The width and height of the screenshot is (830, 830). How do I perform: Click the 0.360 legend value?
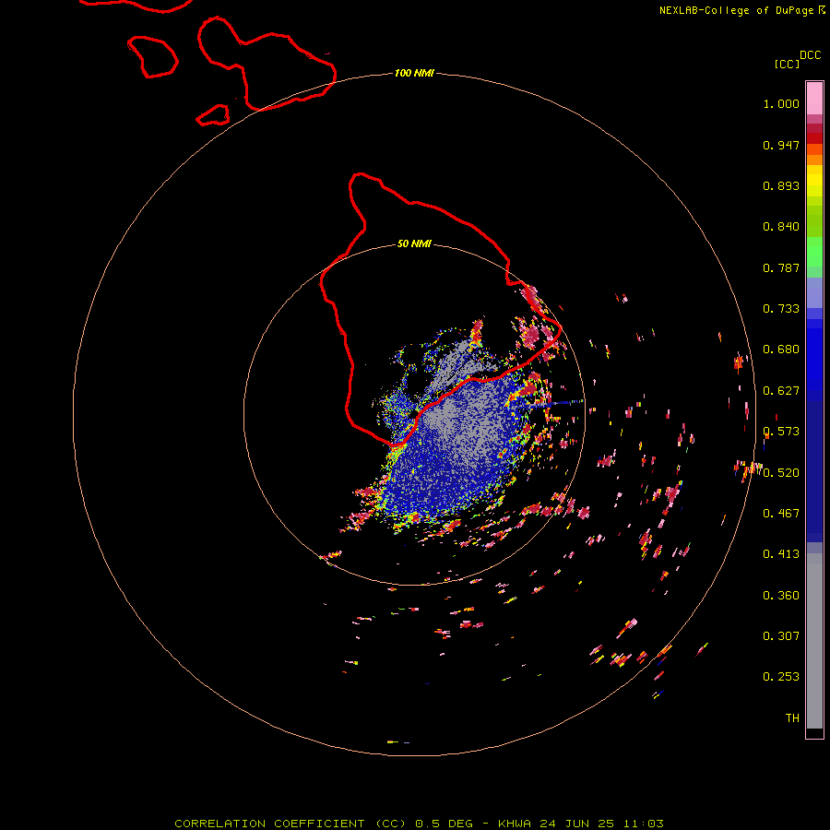[x=781, y=596]
